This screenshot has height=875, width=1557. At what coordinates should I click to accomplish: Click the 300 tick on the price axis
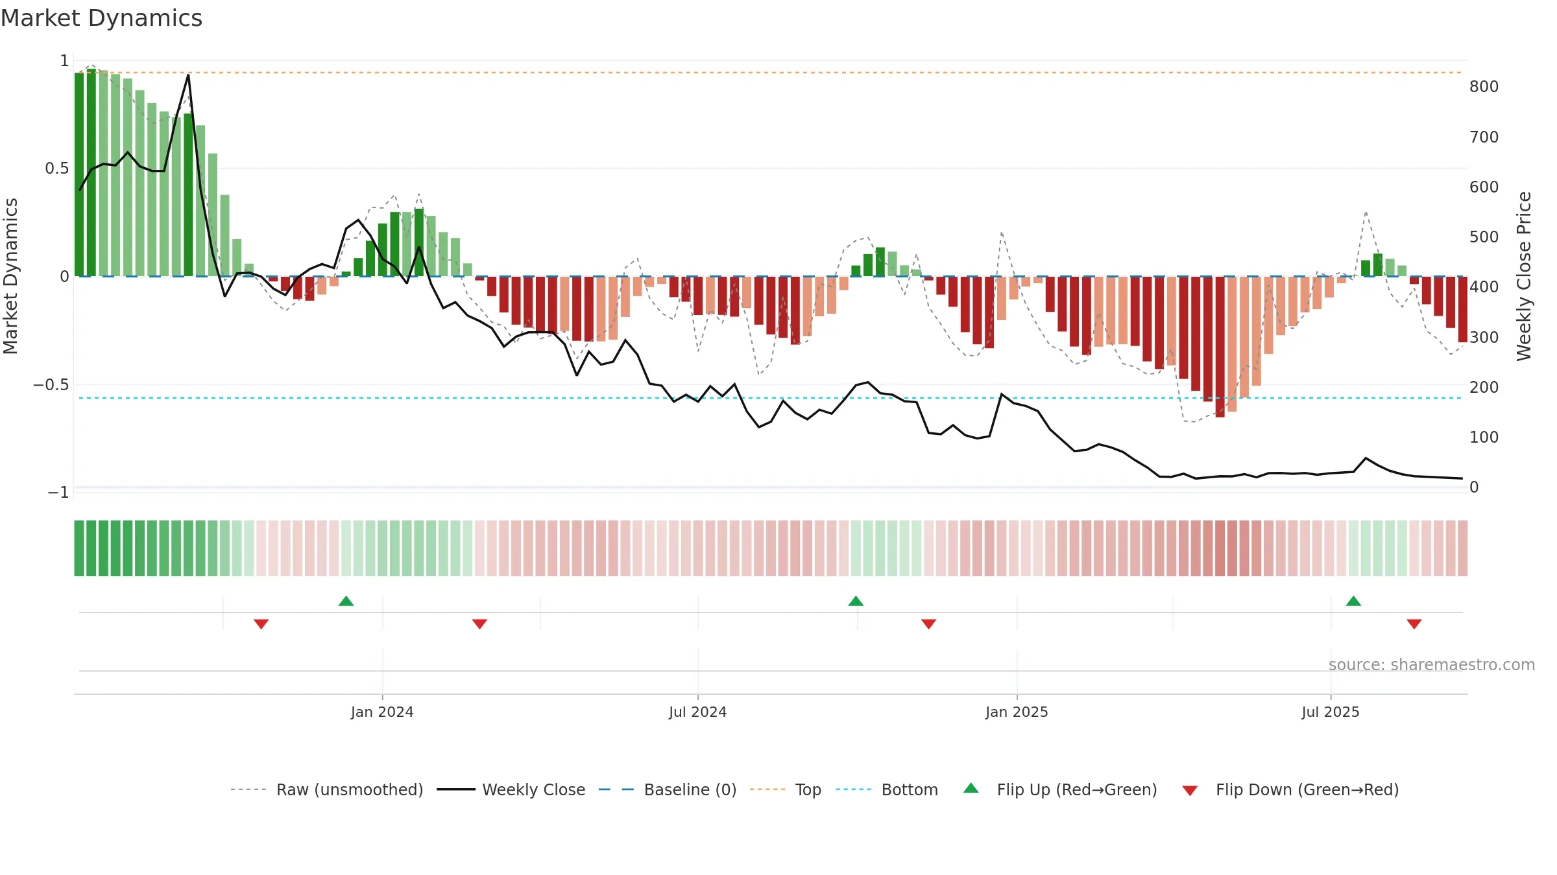pos(1484,338)
